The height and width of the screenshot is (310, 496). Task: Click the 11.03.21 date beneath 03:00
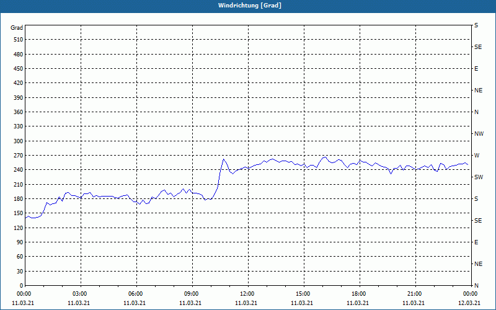tap(79, 303)
